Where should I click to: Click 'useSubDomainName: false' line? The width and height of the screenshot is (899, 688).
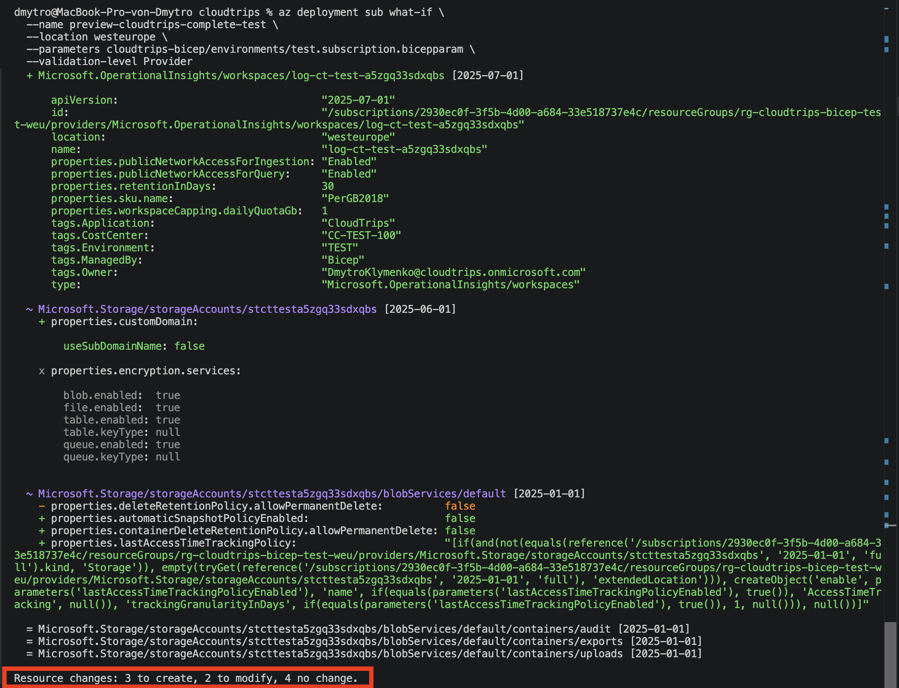tap(134, 346)
